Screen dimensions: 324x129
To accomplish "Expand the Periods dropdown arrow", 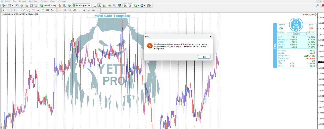I will 145,5.
